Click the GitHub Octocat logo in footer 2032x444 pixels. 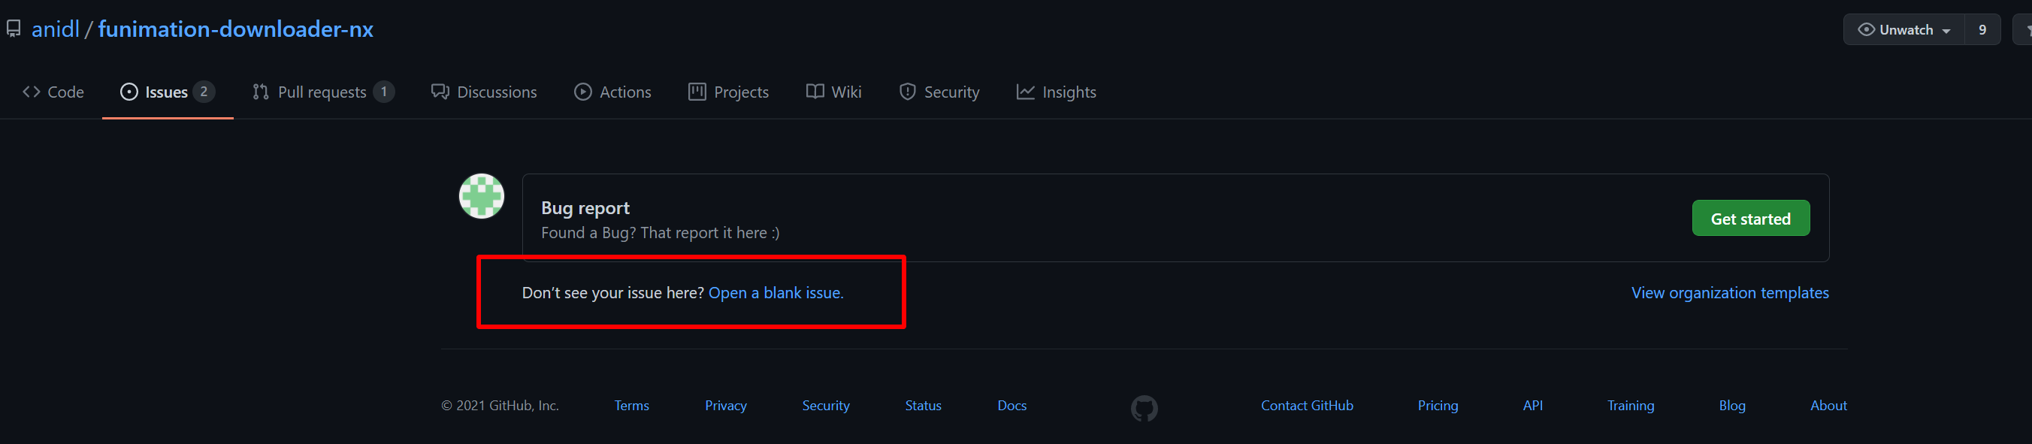coord(1144,408)
